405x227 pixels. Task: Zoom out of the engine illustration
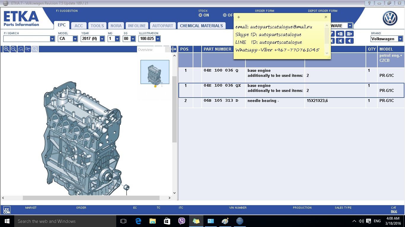(x=13, y=49)
